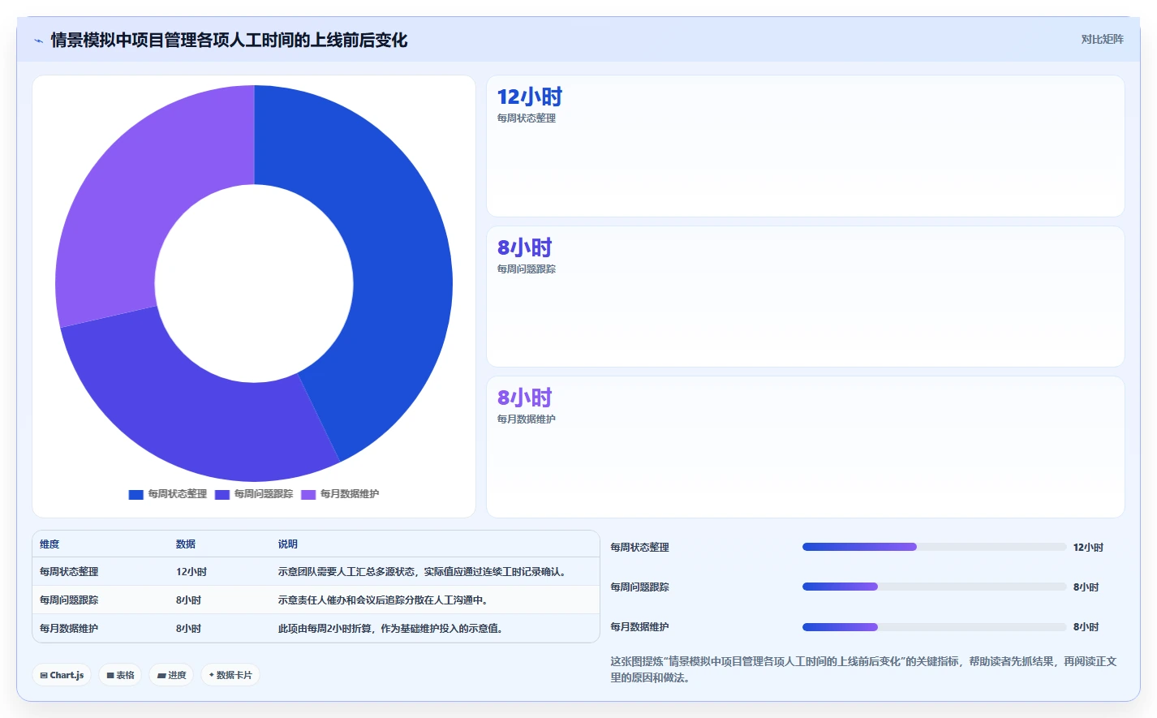1157x718 pixels.
Task: Click the description starting 此项由每周2小时折算
Action: click(x=390, y=629)
